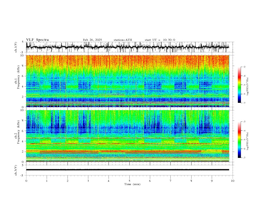Screen dimensions: 262x203
Task: Click the 'start UT = 10:30:0' text
Action: [x=160, y=40]
